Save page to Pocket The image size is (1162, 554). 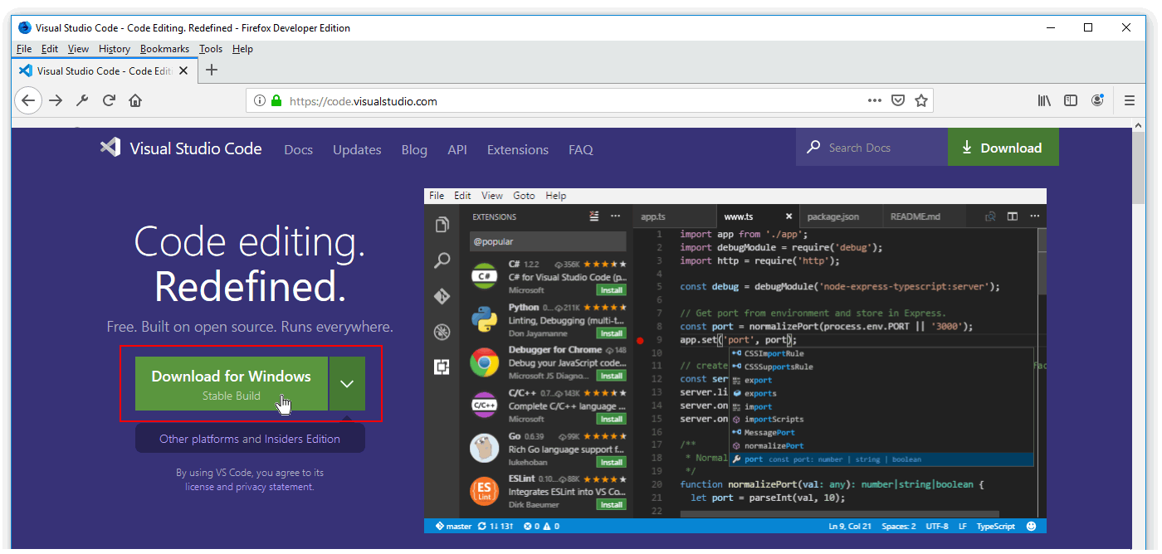897,101
